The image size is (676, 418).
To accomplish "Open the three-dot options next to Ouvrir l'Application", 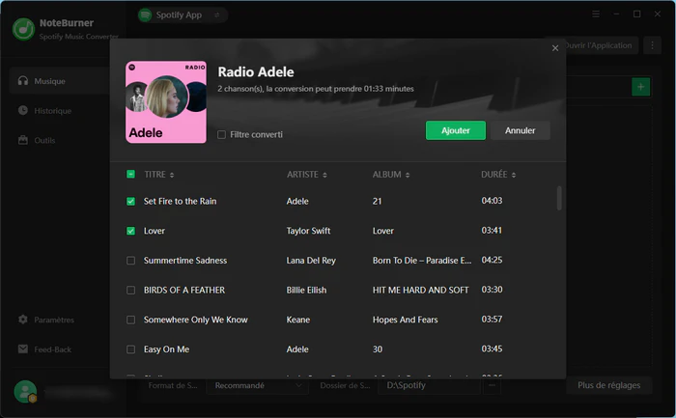I will [x=652, y=45].
